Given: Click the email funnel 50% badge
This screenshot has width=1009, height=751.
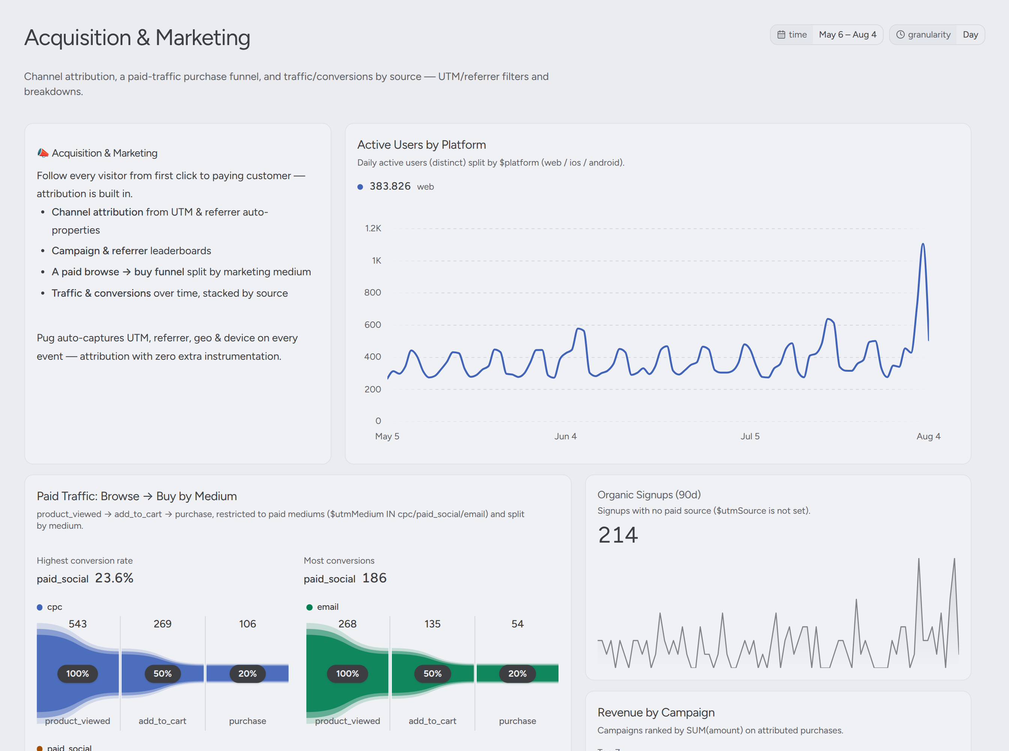Looking at the screenshot, I should pos(432,673).
